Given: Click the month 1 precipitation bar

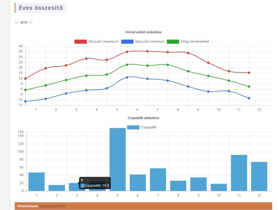Looking at the screenshot, I should (x=37, y=182).
